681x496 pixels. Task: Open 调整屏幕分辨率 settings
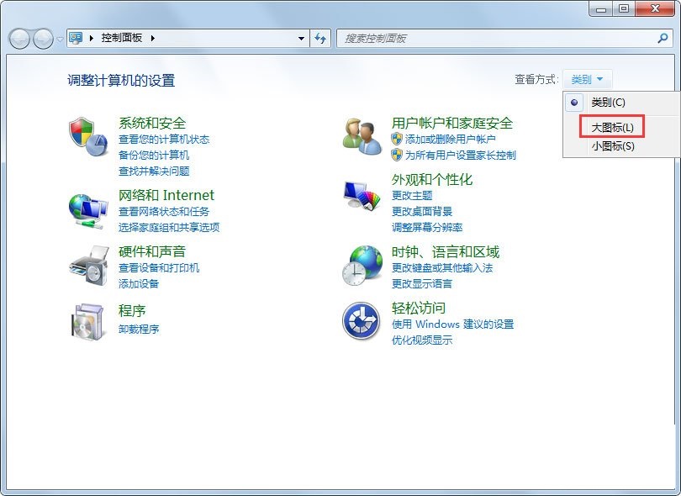point(427,227)
